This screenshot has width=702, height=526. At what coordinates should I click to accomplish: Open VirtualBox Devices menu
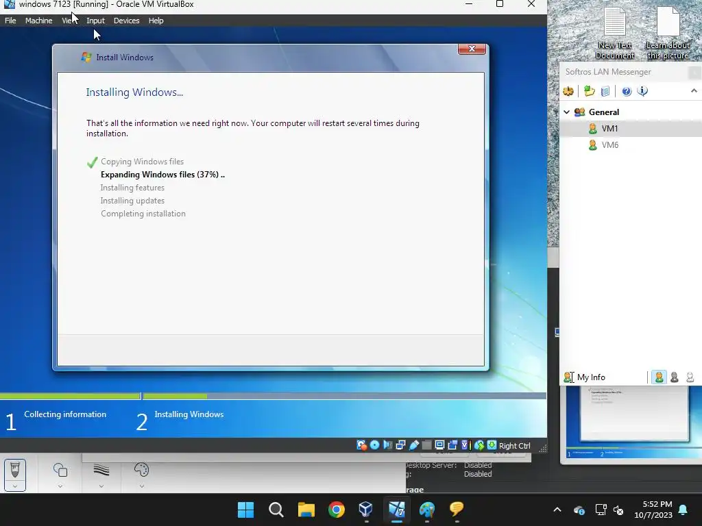[126, 21]
